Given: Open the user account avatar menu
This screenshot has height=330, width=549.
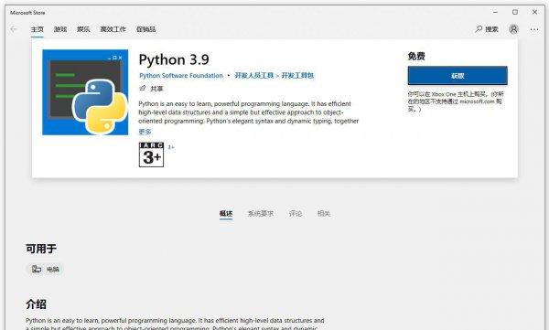Looking at the screenshot, I should [513, 29].
